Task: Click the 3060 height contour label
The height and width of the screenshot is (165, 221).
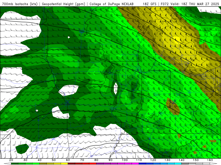Action: (84, 56)
